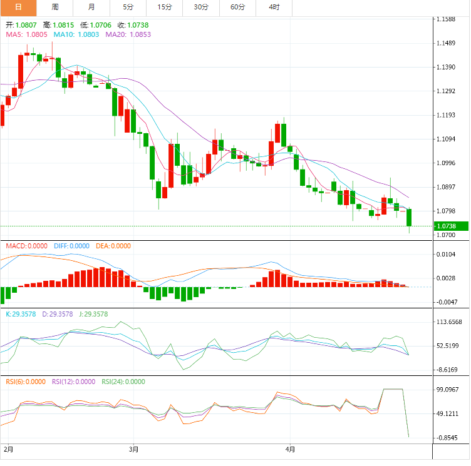Click the K:29.3578 KDJ label

pos(21,314)
